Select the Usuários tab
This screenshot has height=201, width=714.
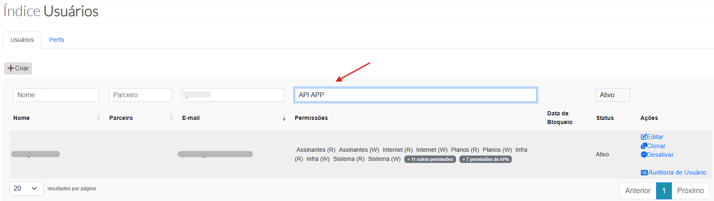[x=22, y=40]
